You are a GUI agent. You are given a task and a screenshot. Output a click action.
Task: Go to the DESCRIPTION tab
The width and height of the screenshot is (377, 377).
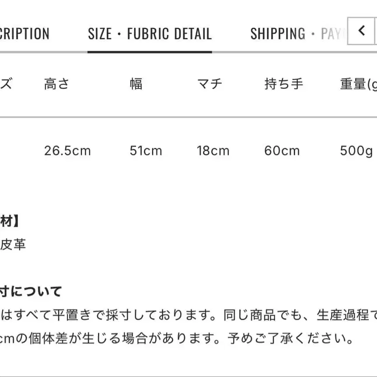[x=24, y=34]
